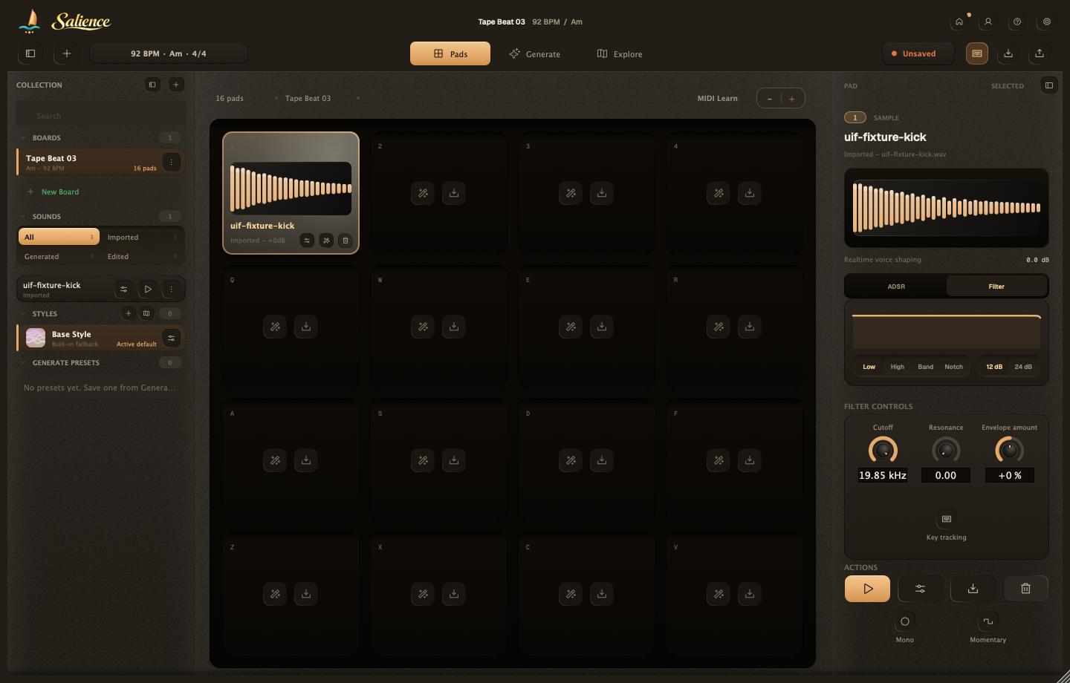
Task: Open settings sliders for uif-fixture-kick sound row
Action: click(x=124, y=290)
